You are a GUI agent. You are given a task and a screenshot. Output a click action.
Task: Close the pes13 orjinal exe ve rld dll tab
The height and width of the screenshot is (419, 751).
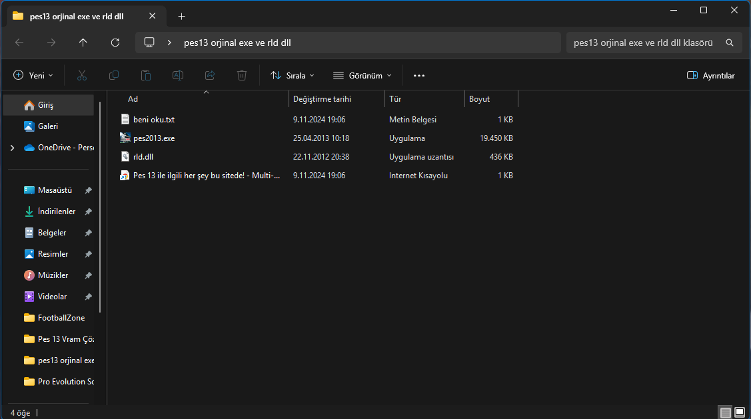[x=153, y=16]
